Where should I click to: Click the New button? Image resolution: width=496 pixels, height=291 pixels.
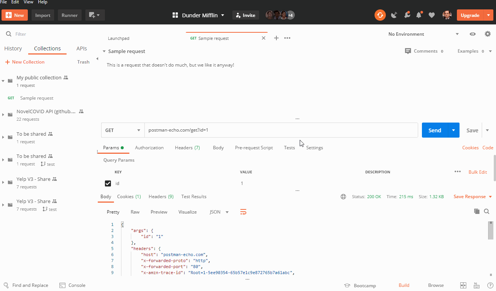15,15
